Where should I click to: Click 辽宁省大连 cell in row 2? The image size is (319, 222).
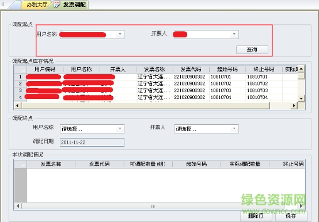click(x=154, y=83)
